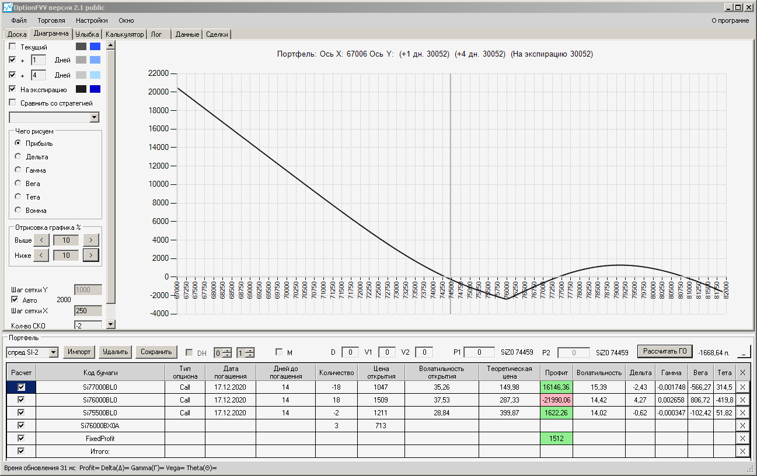The width and height of the screenshot is (757, 476).
Task: Click the Импорт button
Action: click(79, 352)
